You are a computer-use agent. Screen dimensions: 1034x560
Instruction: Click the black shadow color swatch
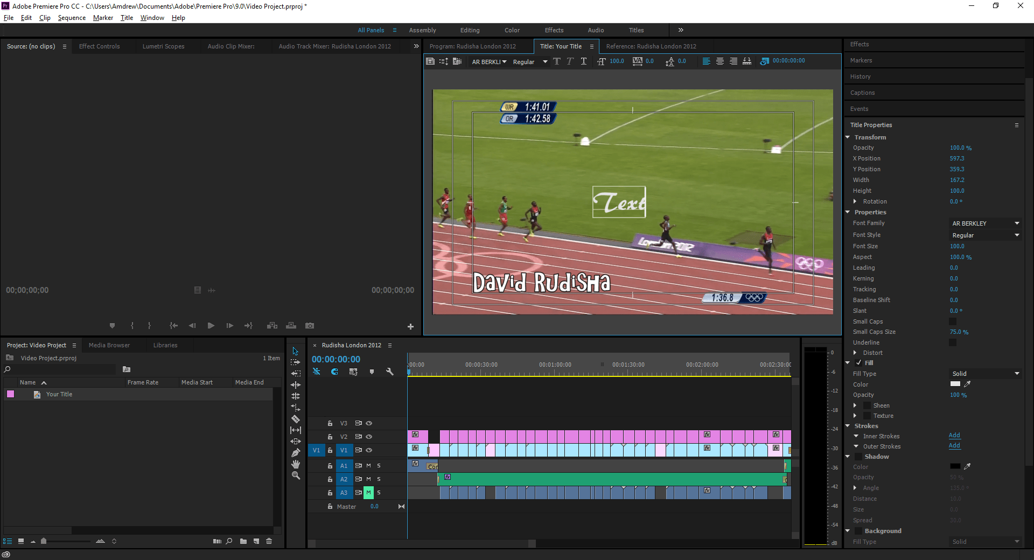point(955,466)
